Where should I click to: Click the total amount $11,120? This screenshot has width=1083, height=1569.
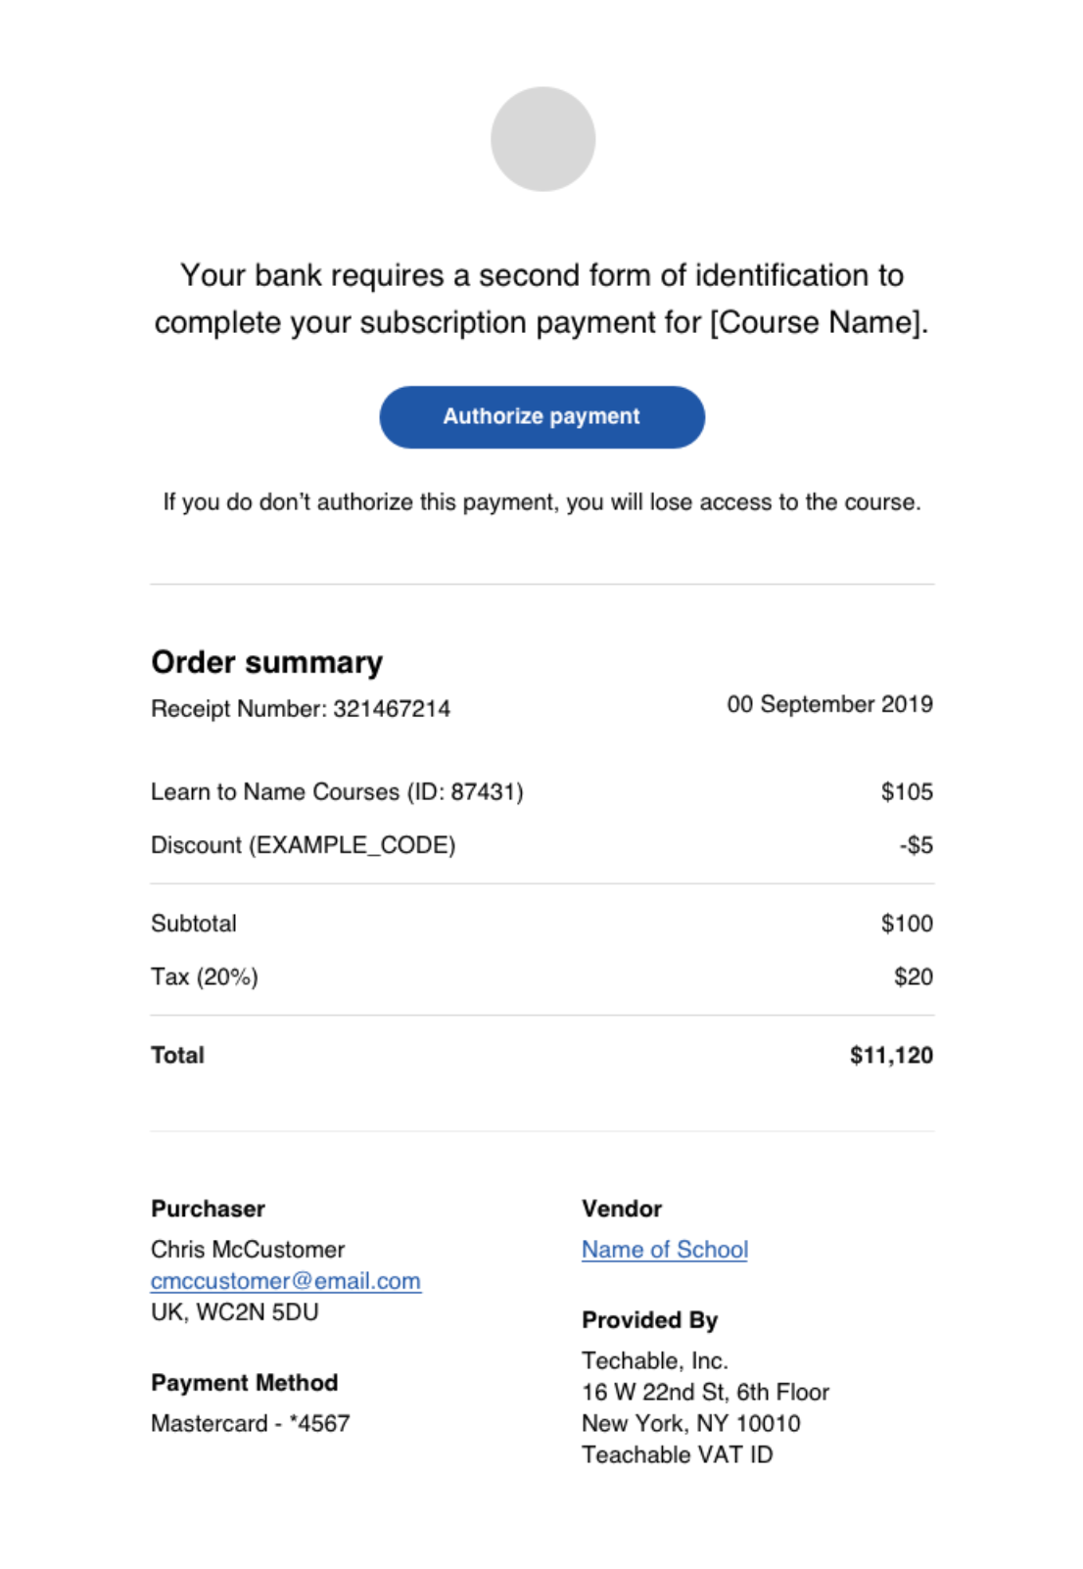point(891,1055)
